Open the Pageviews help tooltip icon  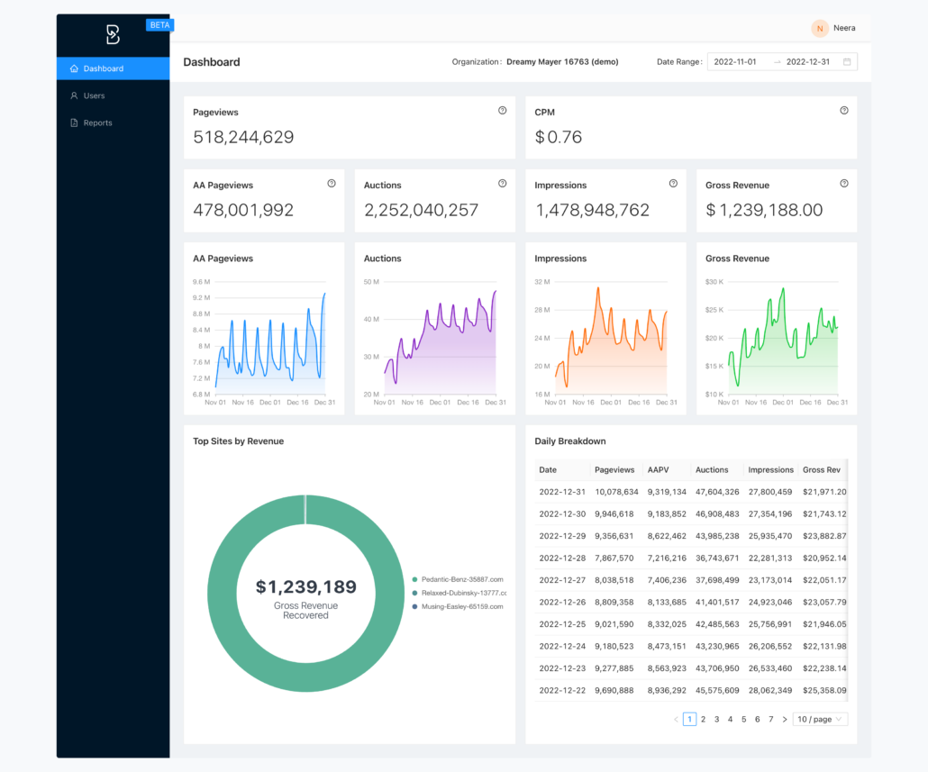pyautogui.click(x=502, y=110)
